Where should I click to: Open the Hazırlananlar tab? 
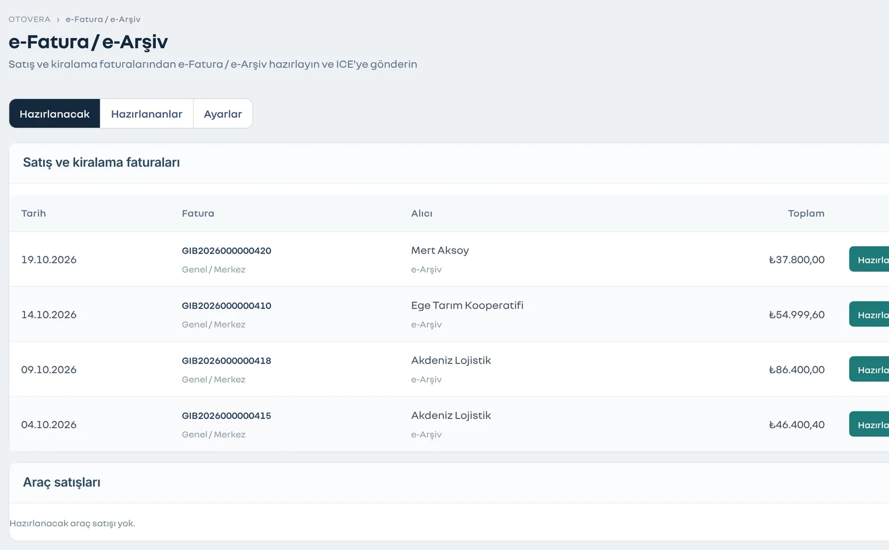pyautogui.click(x=146, y=114)
